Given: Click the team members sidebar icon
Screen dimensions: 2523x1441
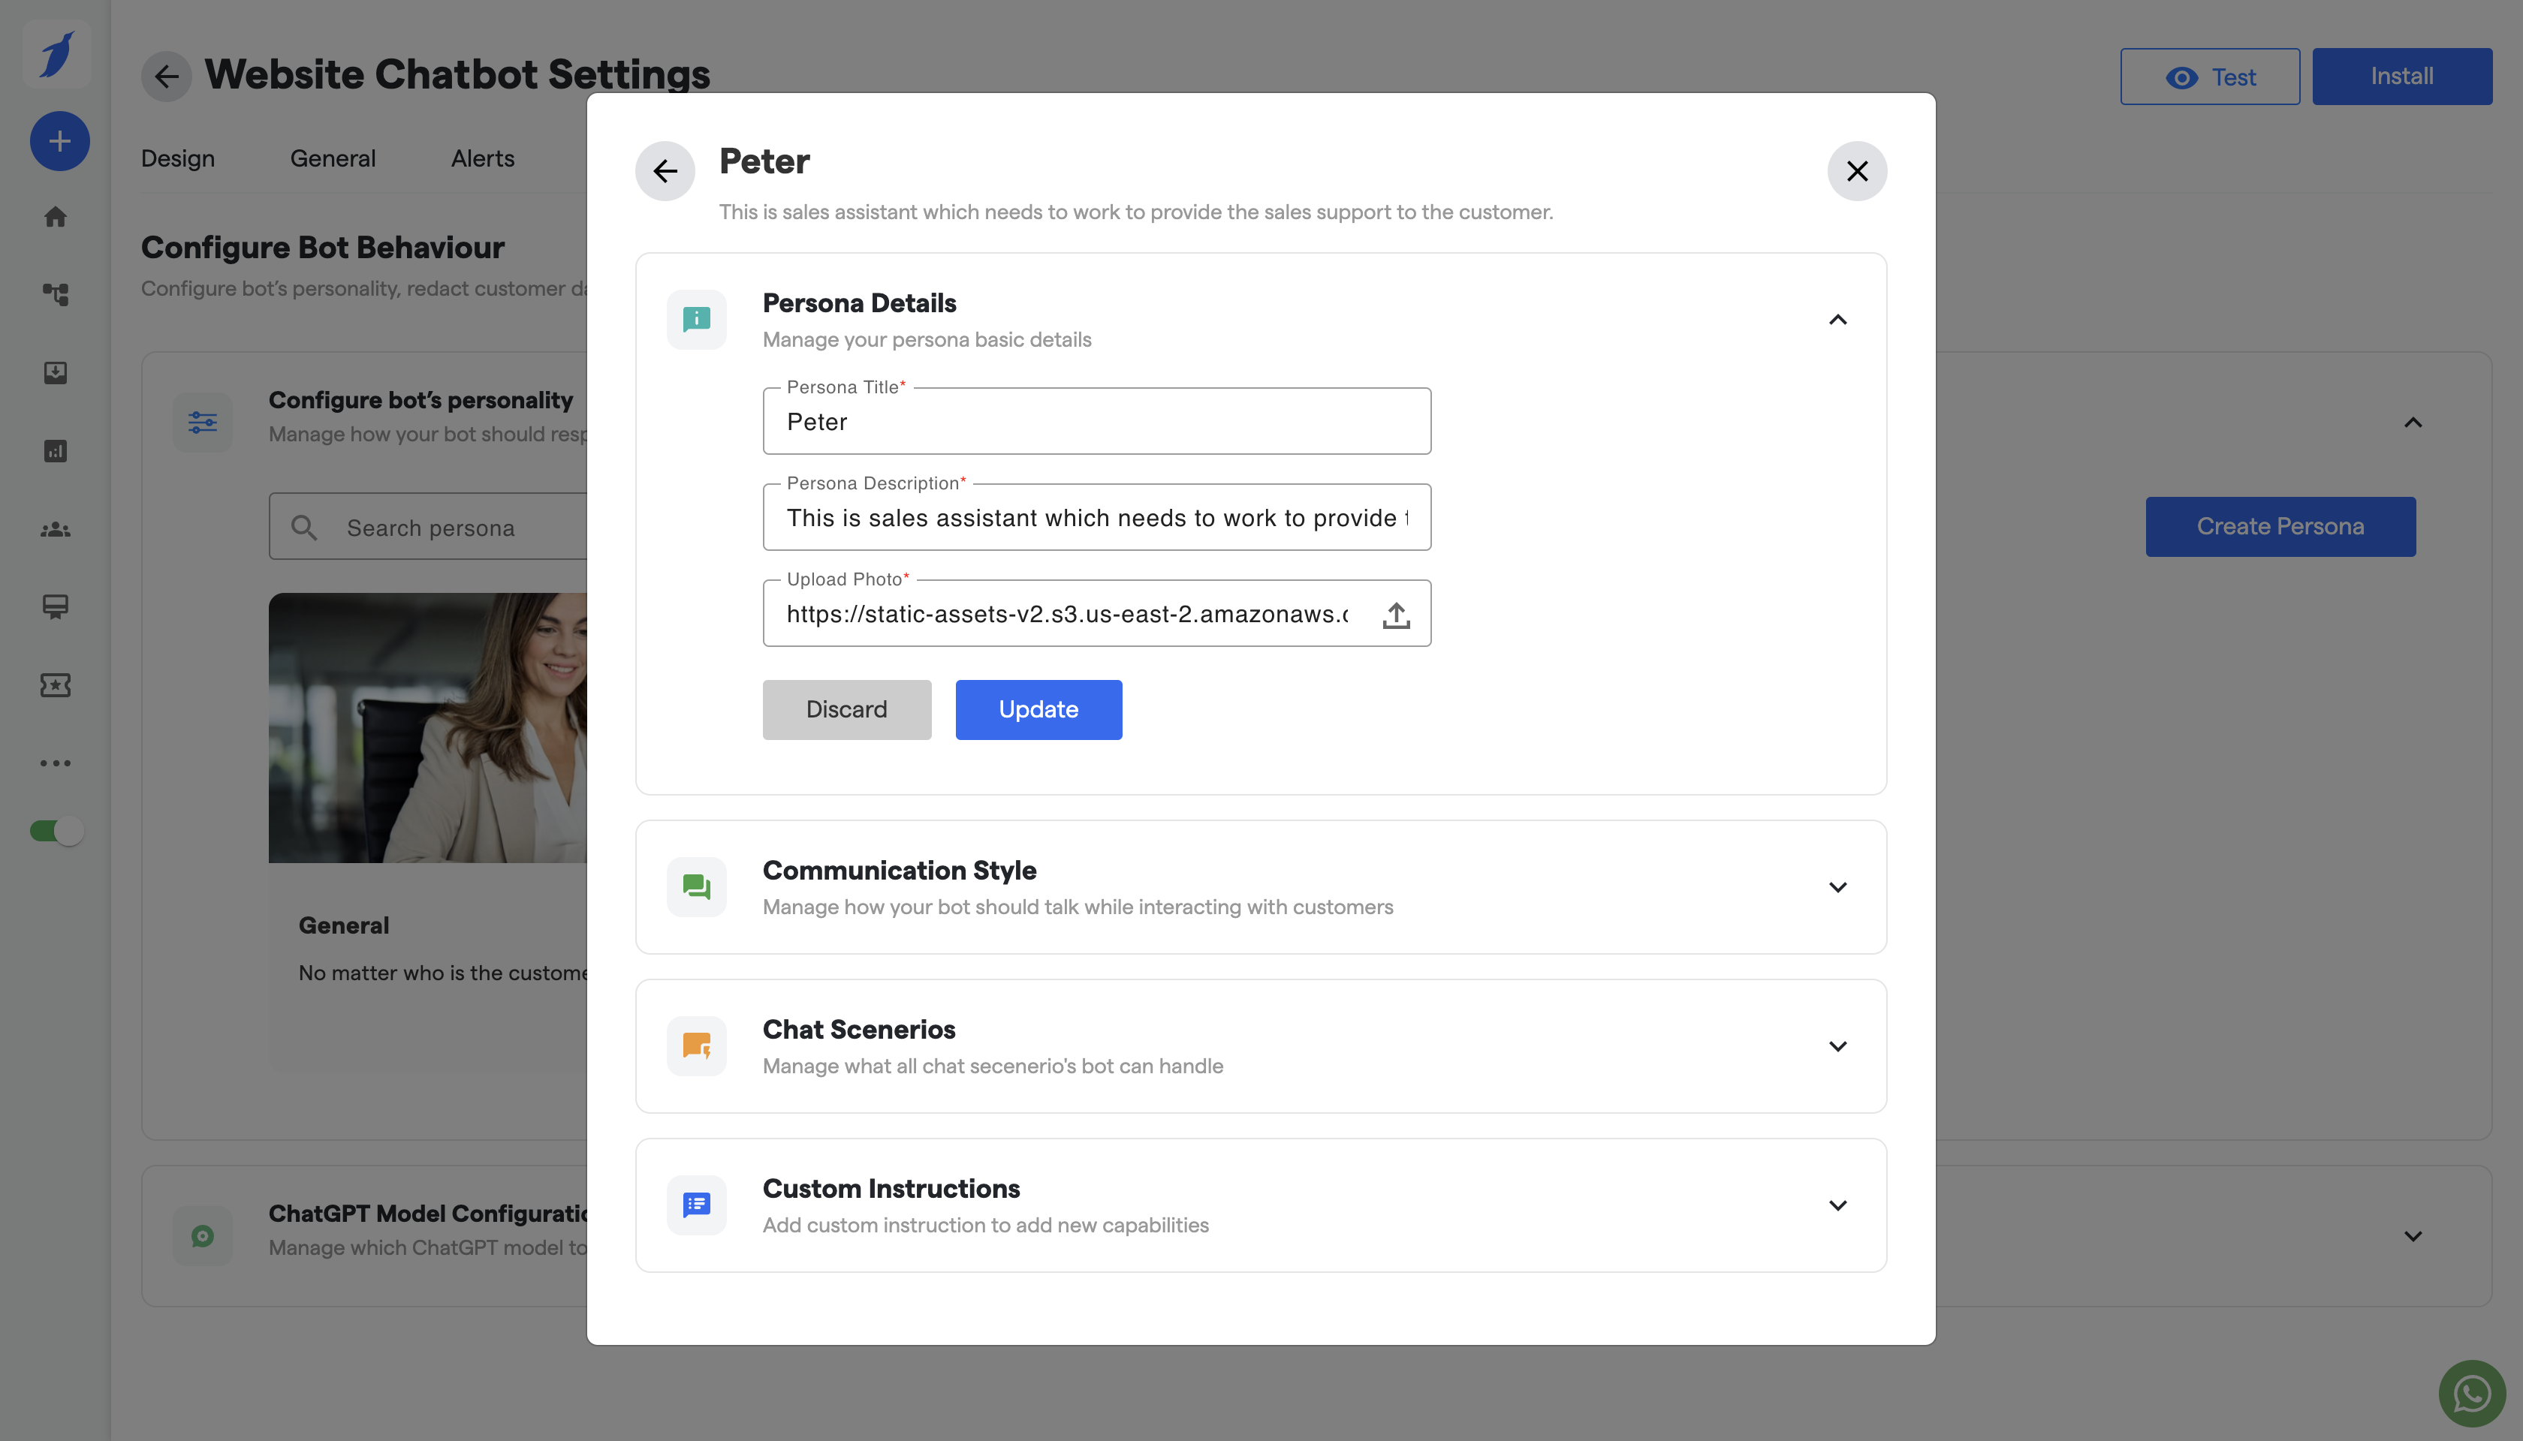Looking at the screenshot, I should 56,529.
